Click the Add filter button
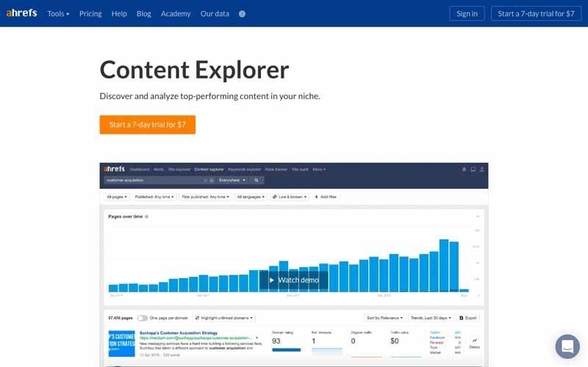This screenshot has height=367, width=588. point(326,197)
